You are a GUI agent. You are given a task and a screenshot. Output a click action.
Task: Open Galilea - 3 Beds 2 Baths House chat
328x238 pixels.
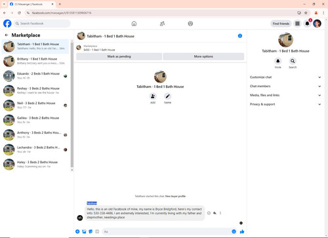(x=35, y=120)
